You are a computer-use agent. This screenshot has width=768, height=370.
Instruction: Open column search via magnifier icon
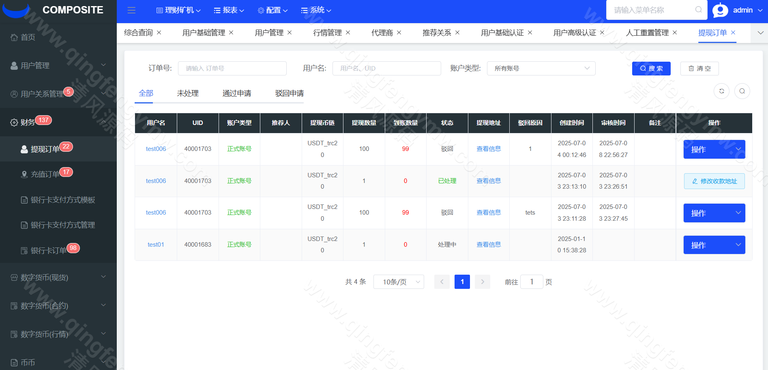coord(742,91)
